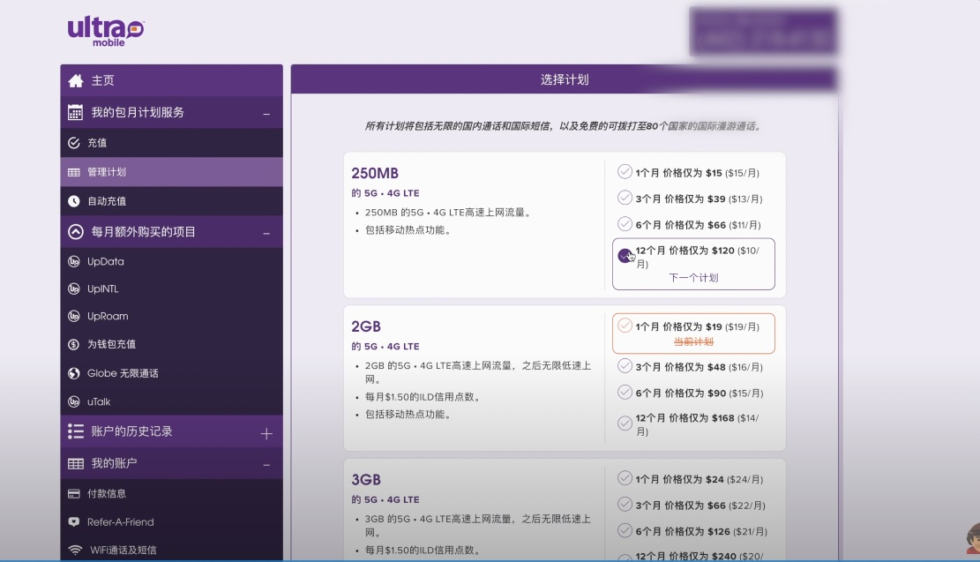This screenshot has width=980, height=562.
Task: Open 充值 in the sidebar
Action: tap(171, 143)
